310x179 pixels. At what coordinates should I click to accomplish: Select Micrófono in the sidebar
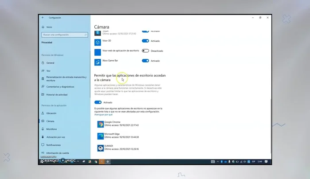pyautogui.click(x=51, y=129)
